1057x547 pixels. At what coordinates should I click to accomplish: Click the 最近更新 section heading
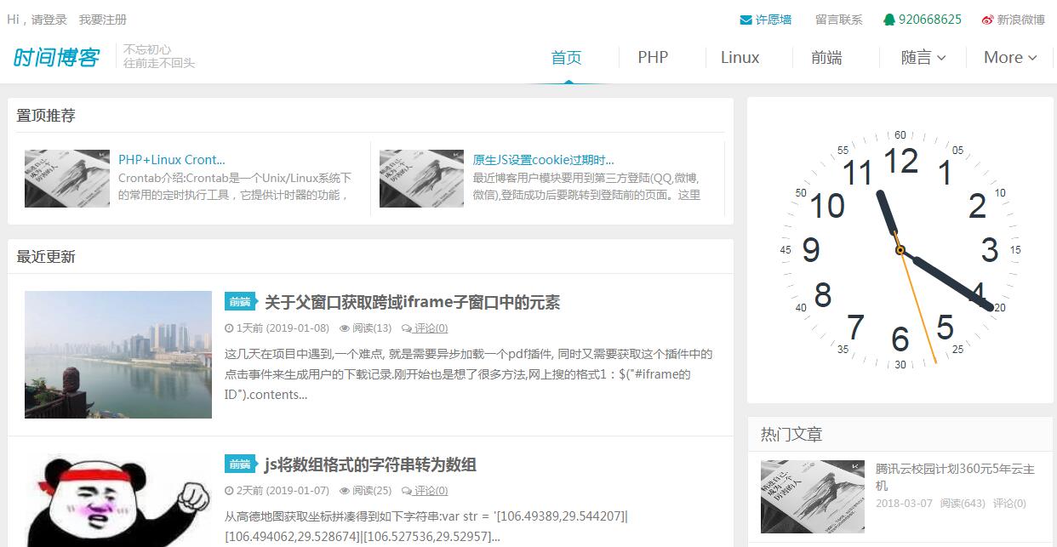[46, 257]
